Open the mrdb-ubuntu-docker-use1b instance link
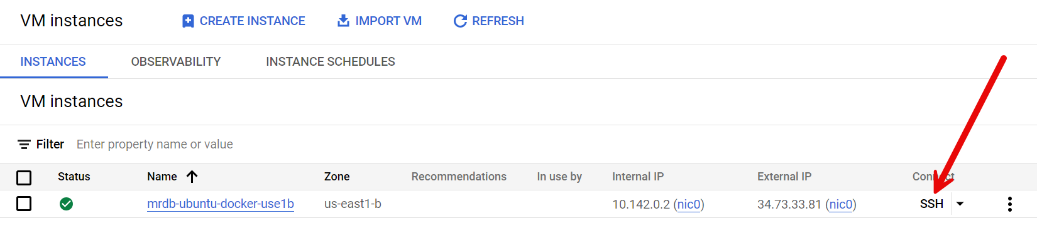Screen dimensions: 1037x228 click(221, 204)
